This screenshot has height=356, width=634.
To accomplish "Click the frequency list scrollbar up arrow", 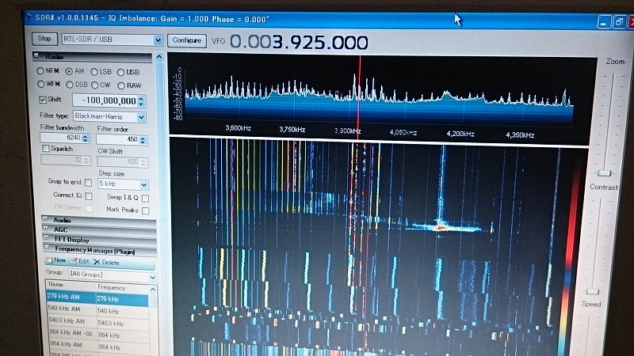I will (153, 290).
